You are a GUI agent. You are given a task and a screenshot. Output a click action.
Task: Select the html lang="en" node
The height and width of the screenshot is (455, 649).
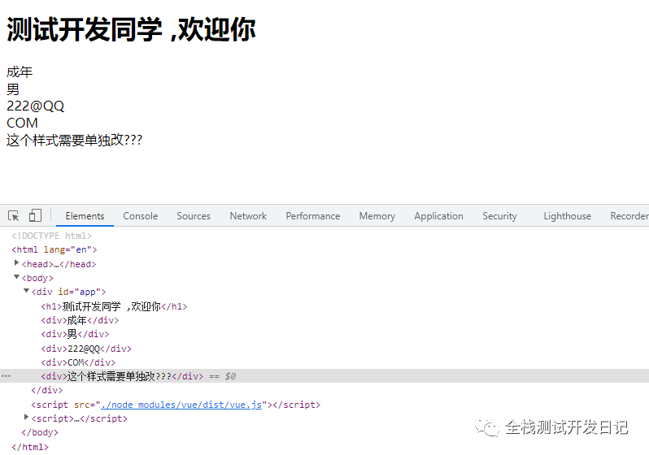tap(54, 249)
